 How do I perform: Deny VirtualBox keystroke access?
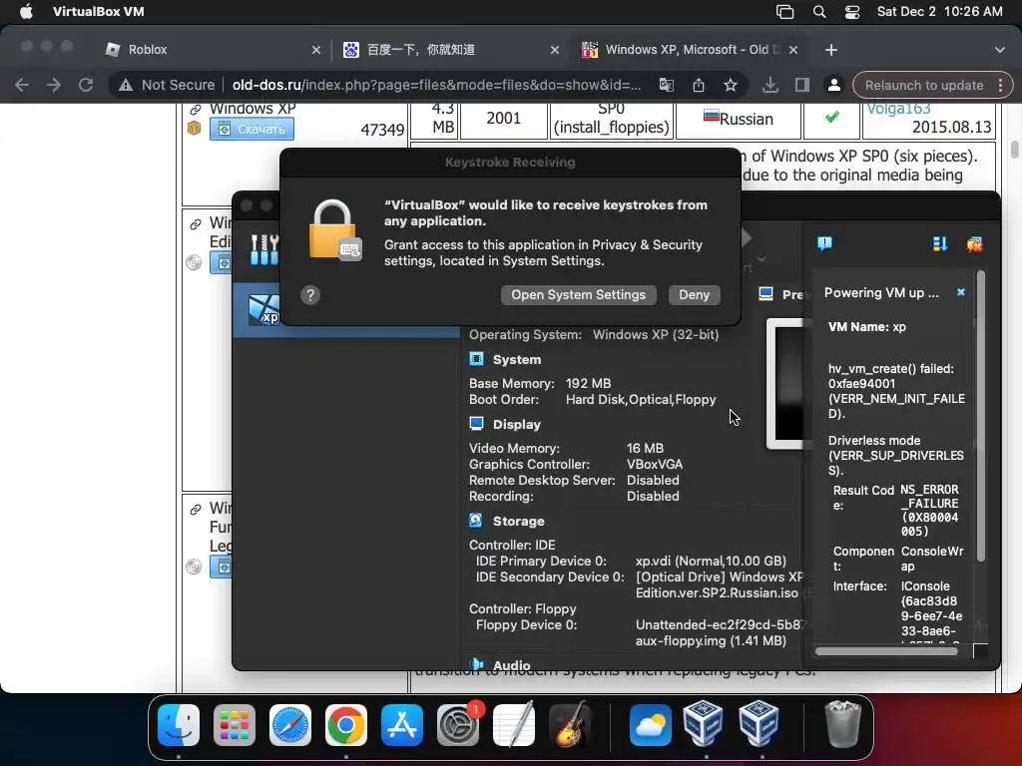click(x=695, y=295)
